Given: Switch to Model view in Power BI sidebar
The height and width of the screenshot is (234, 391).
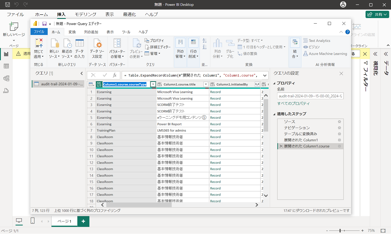Looking at the screenshot, I should click(x=6, y=78).
